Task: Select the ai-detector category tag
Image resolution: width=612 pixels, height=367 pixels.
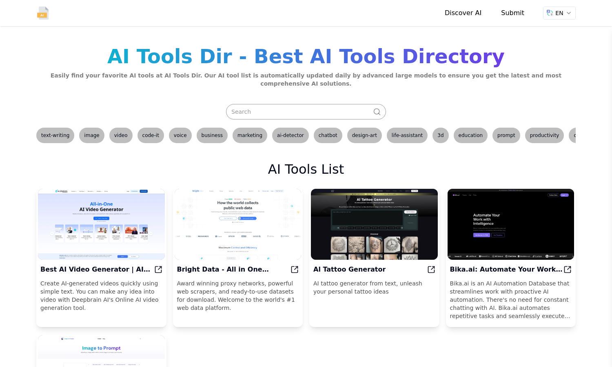Action: click(290, 135)
